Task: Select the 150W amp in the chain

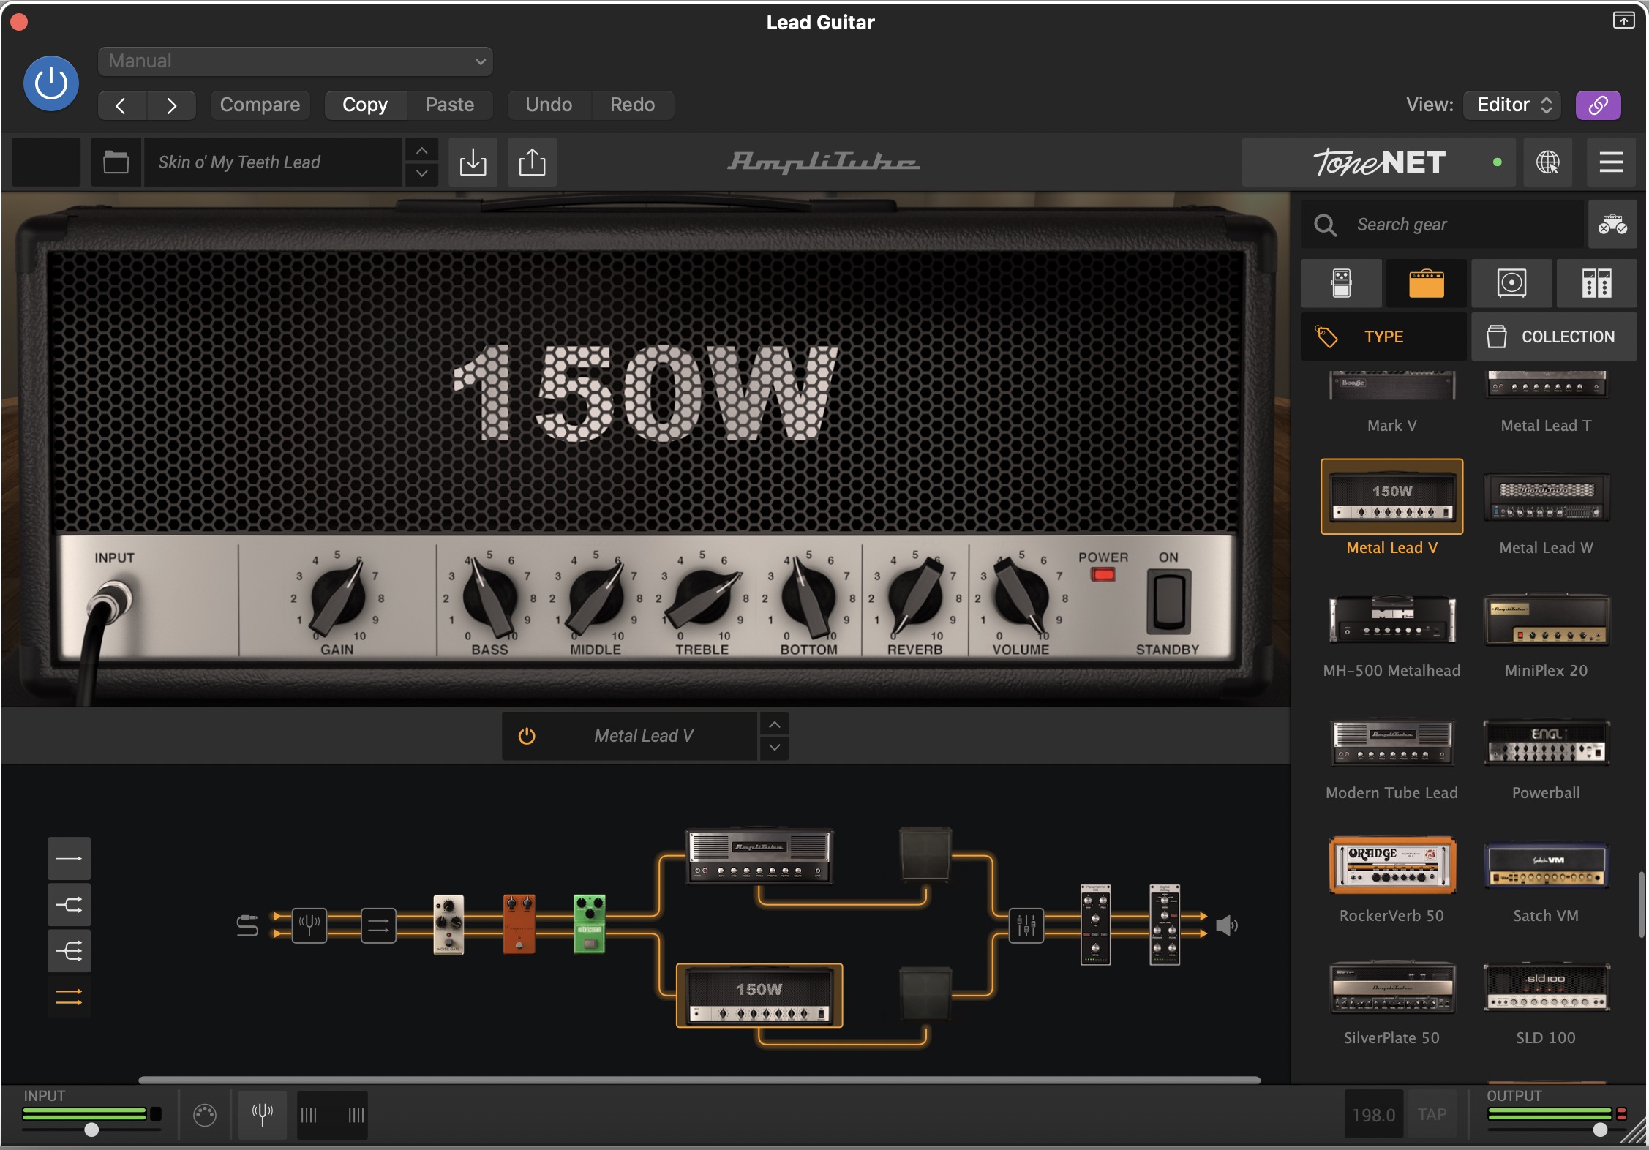Action: click(759, 996)
